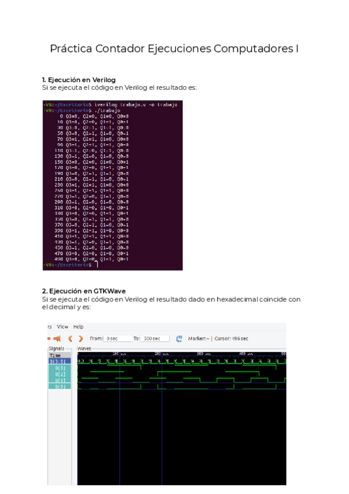
Task: Select the Q[3:0] signal row
Action: coord(60,361)
